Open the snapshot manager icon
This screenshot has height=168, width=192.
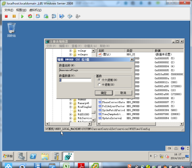(x=54, y=16)
